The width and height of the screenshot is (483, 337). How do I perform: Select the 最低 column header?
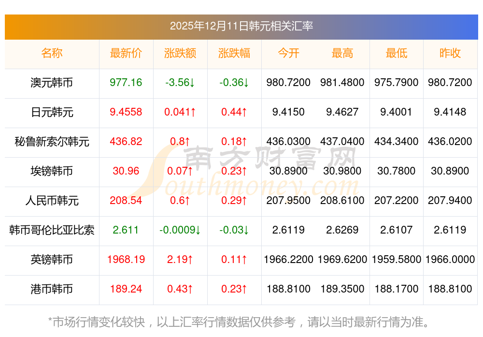[397, 53]
